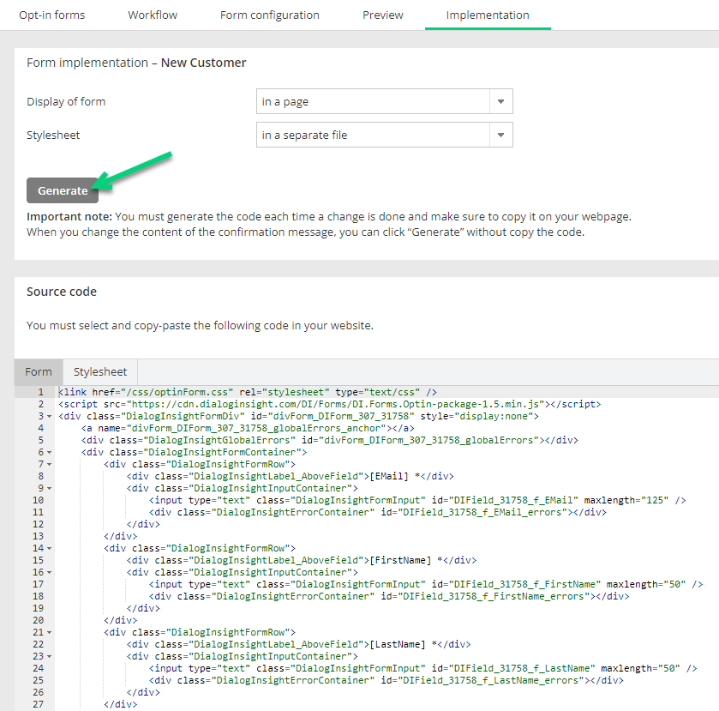This screenshot has width=719, height=711.
Task: Click the f_EMail_errors code line
Action: pos(378,512)
